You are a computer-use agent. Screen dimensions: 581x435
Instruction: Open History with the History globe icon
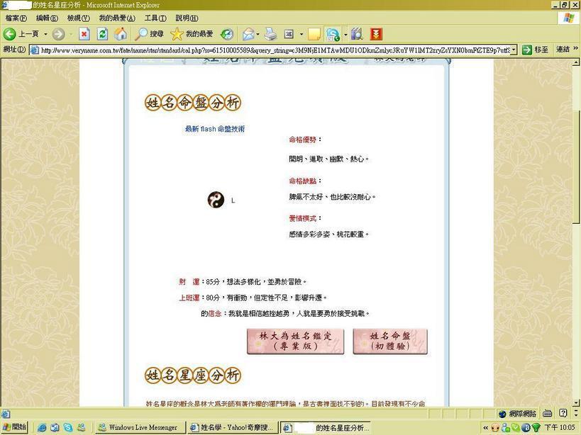click(x=226, y=33)
